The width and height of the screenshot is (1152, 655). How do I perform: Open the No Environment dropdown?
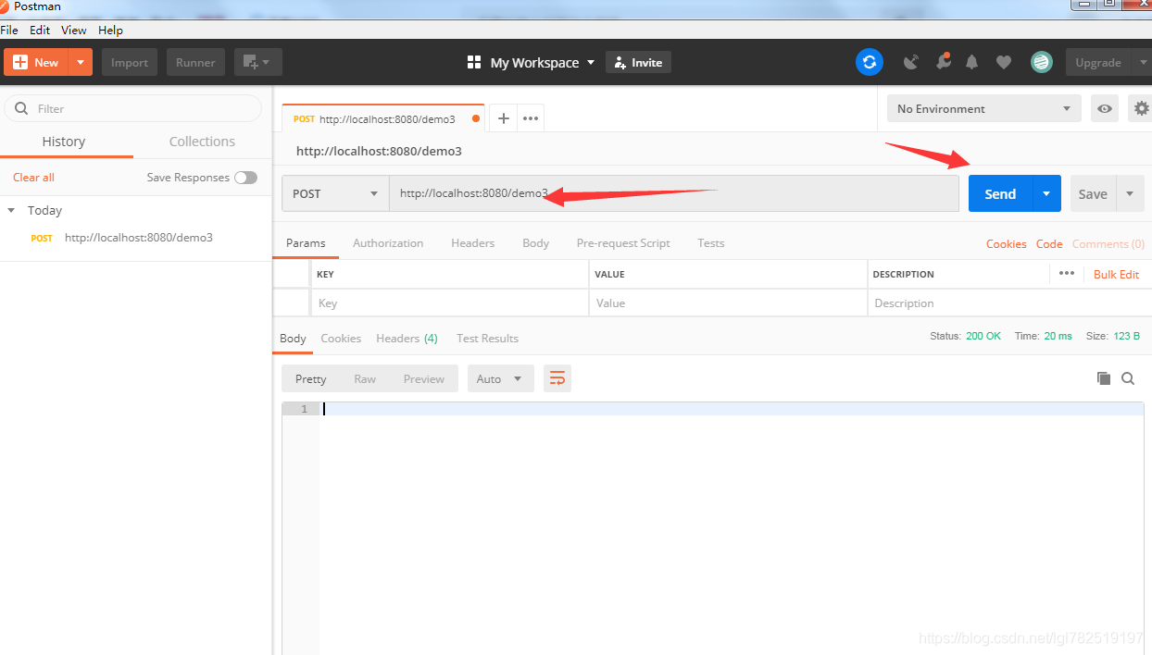click(983, 108)
